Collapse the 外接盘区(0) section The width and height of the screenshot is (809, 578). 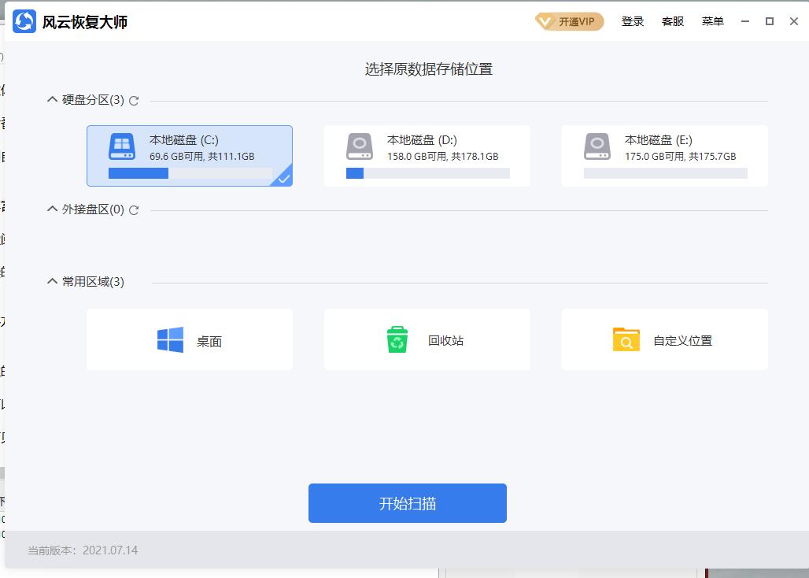(x=51, y=211)
